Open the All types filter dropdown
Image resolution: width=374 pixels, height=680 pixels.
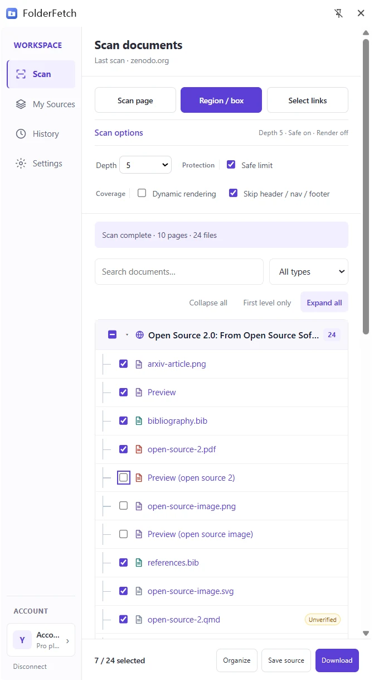point(309,272)
